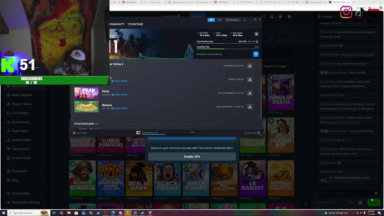Open Scratch Cards sidebar item
Viewport: 384px width, 216px height.
(21, 158)
